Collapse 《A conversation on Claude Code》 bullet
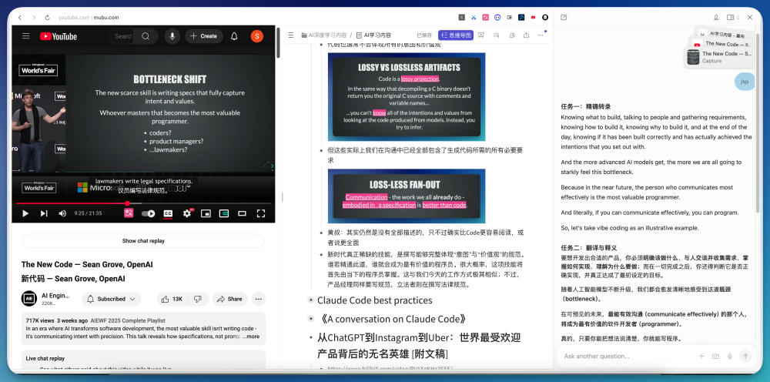The width and height of the screenshot is (770, 382). pos(310,319)
